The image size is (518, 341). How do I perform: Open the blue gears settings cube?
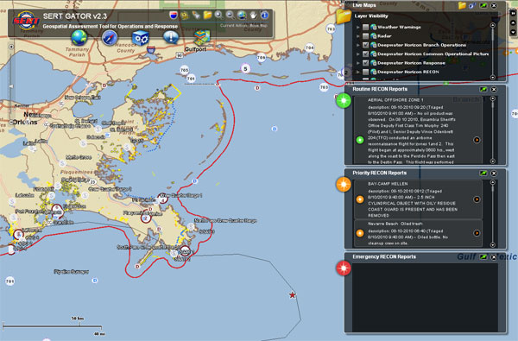coord(141,38)
